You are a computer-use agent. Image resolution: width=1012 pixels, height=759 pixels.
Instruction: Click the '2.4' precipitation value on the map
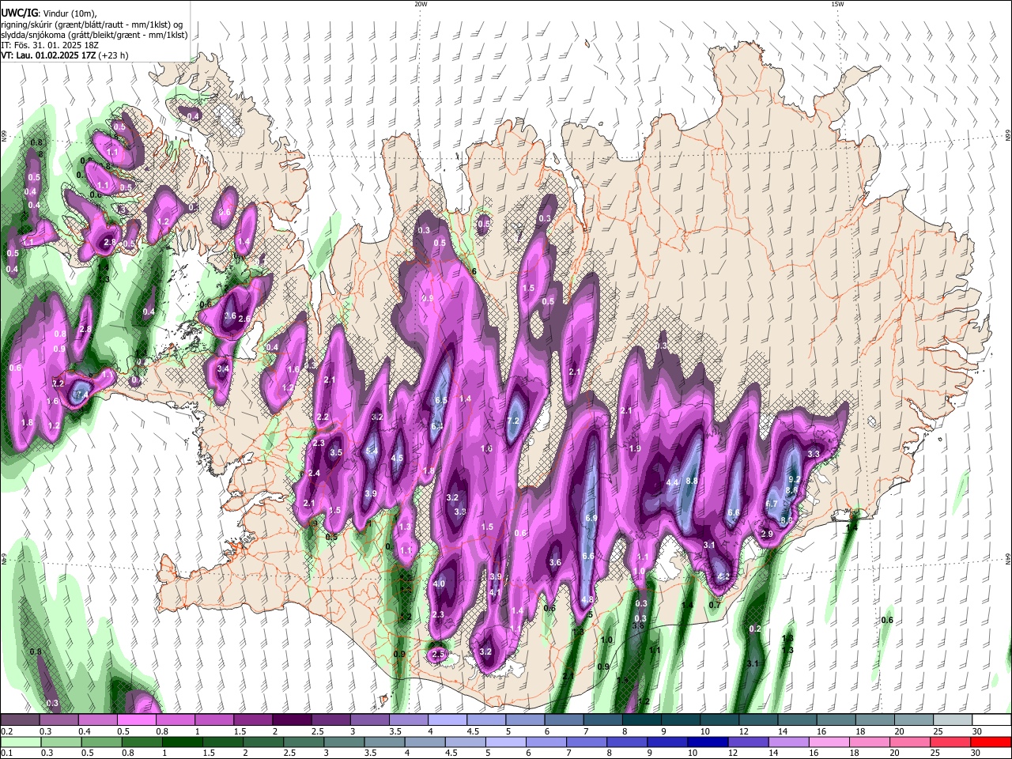click(x=314, y=473)
